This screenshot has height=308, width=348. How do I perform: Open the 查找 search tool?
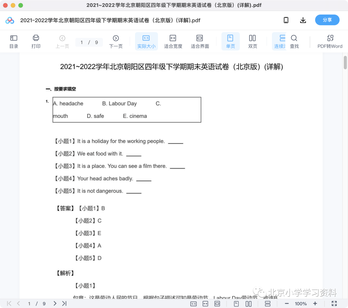294,42
